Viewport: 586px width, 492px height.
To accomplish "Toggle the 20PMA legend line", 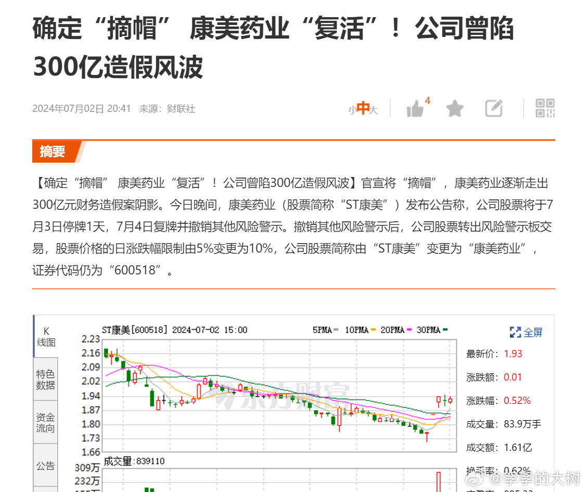I will coord(396,330).
